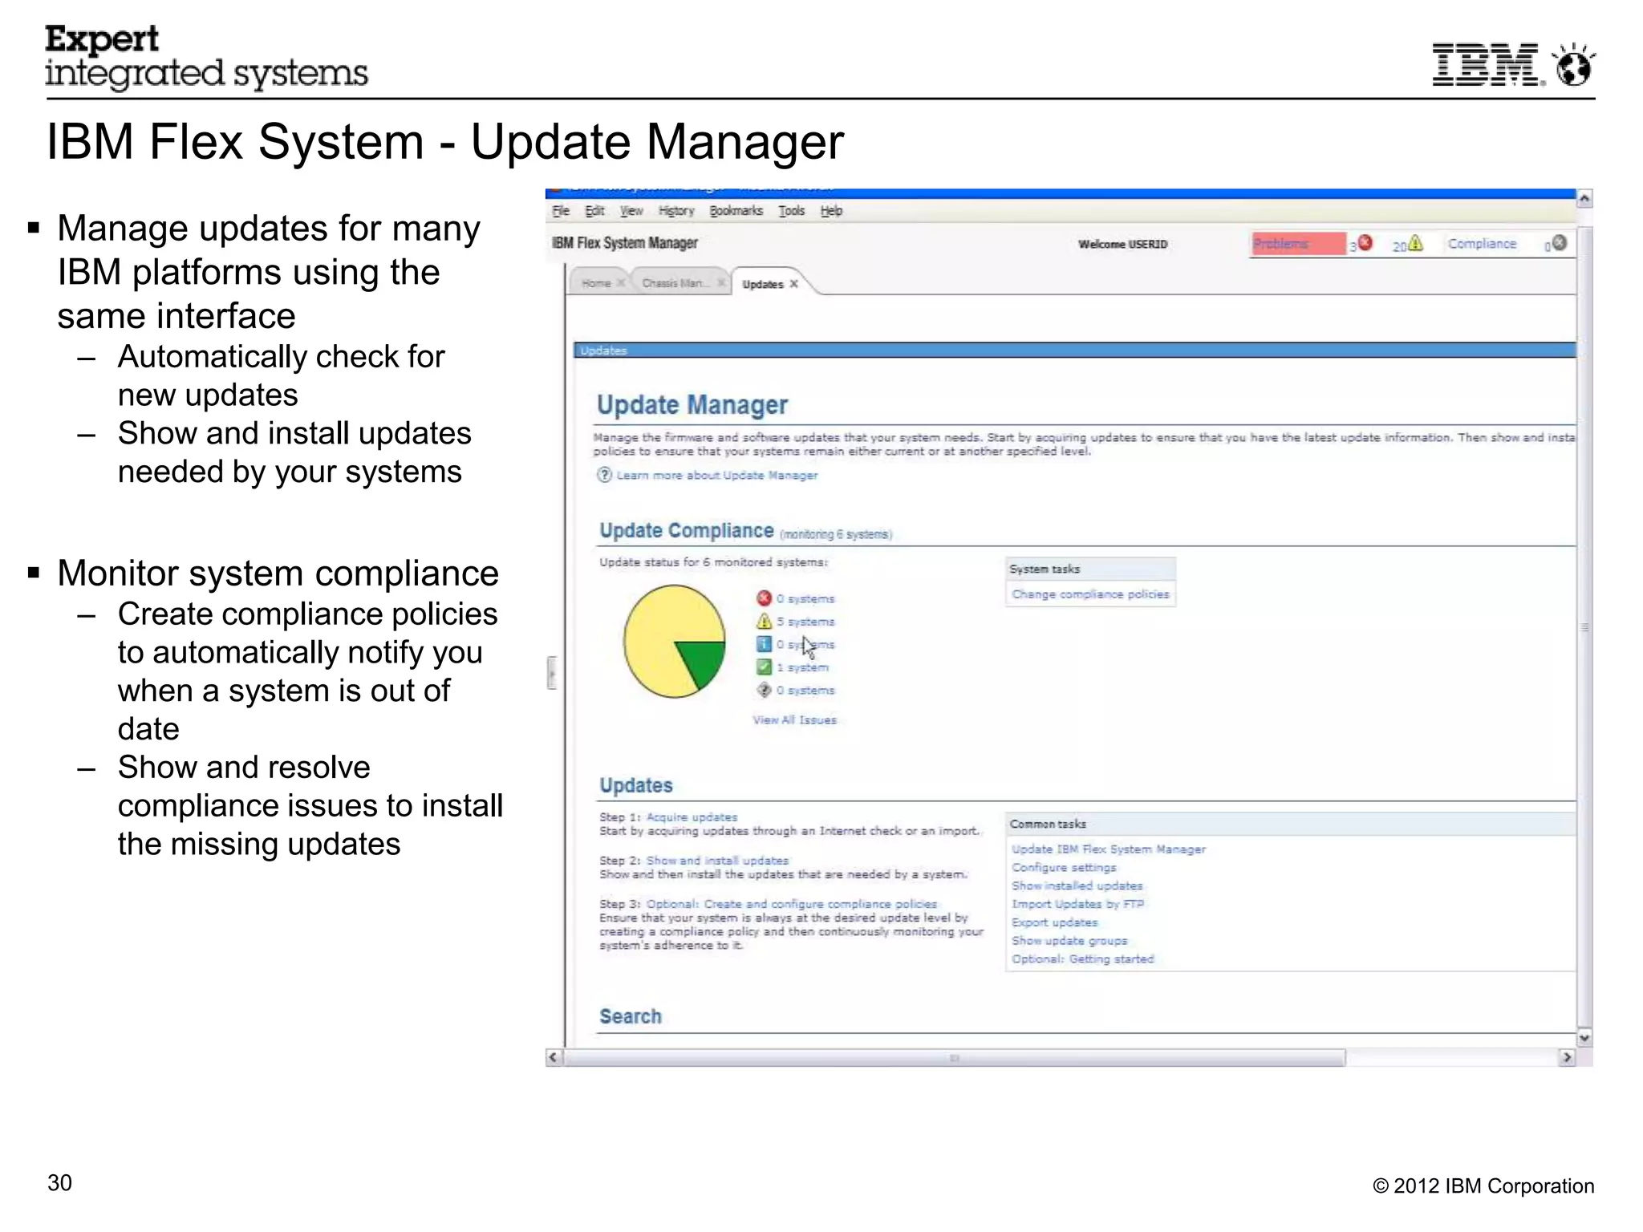Click the yellow warning 5 systems icon
1643x1232 pixels.
764,622
